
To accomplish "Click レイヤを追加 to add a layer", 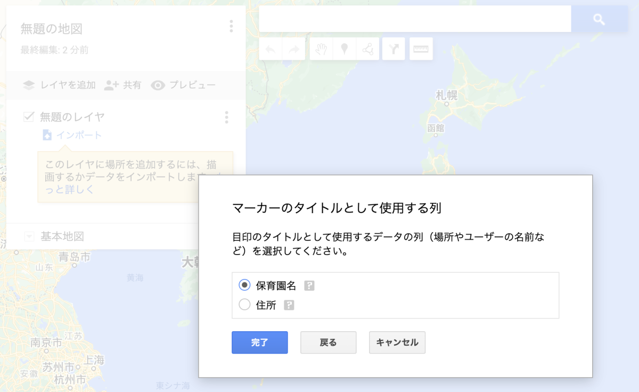I will click(x=59, y=85).
